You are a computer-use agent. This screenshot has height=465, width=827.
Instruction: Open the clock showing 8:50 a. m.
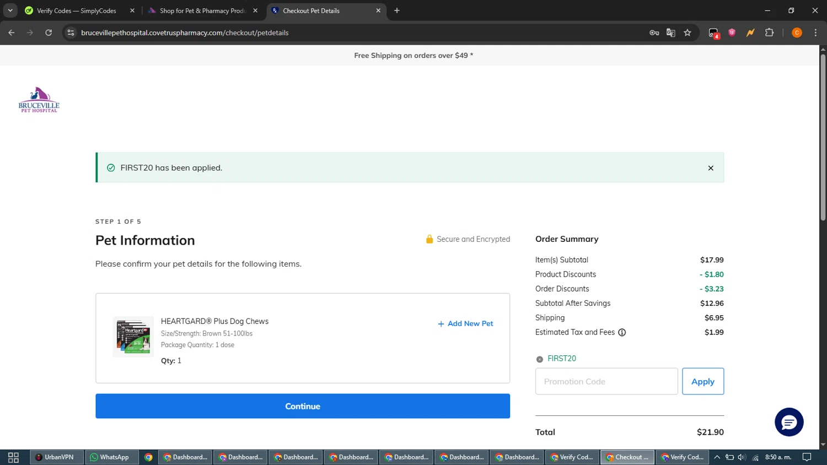(778, 457)
